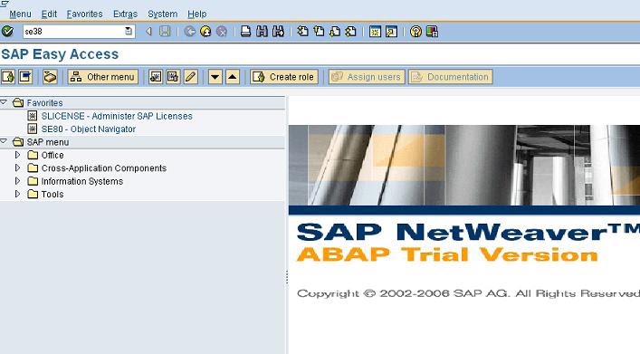Screen dimensions: 640x354
Task: Click the Add to favorites icon
Action: 155,77
